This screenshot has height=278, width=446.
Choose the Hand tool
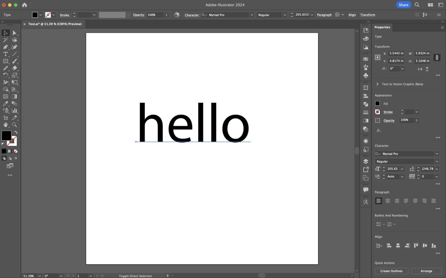tap(6, 125)
